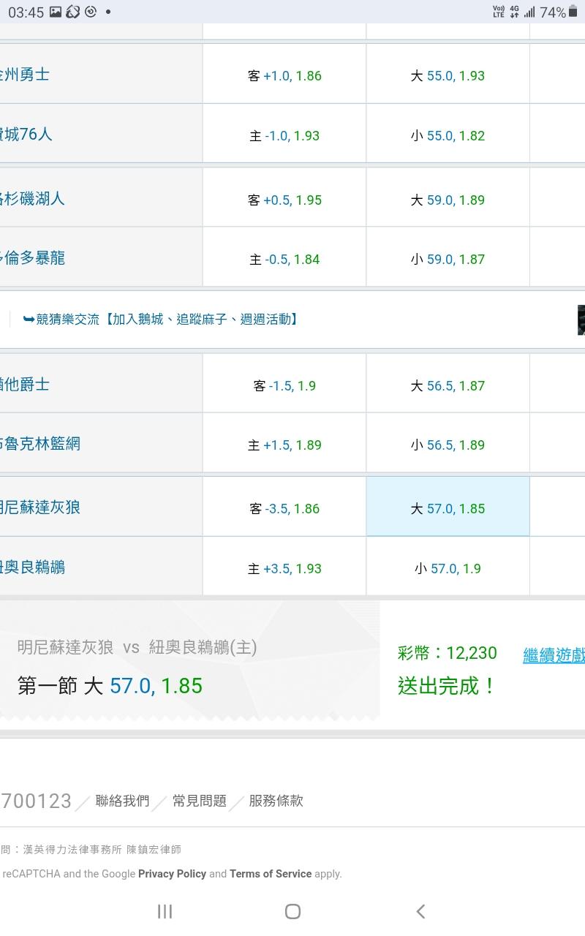Screen dimensions: 585x936
Task: Choose 小 55.0, 1.82 under option
Action: [448, 136]
